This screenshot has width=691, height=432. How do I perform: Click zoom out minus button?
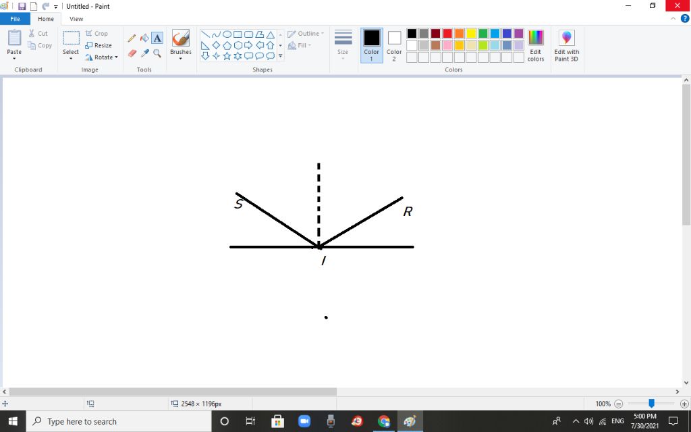coord(618,404)
